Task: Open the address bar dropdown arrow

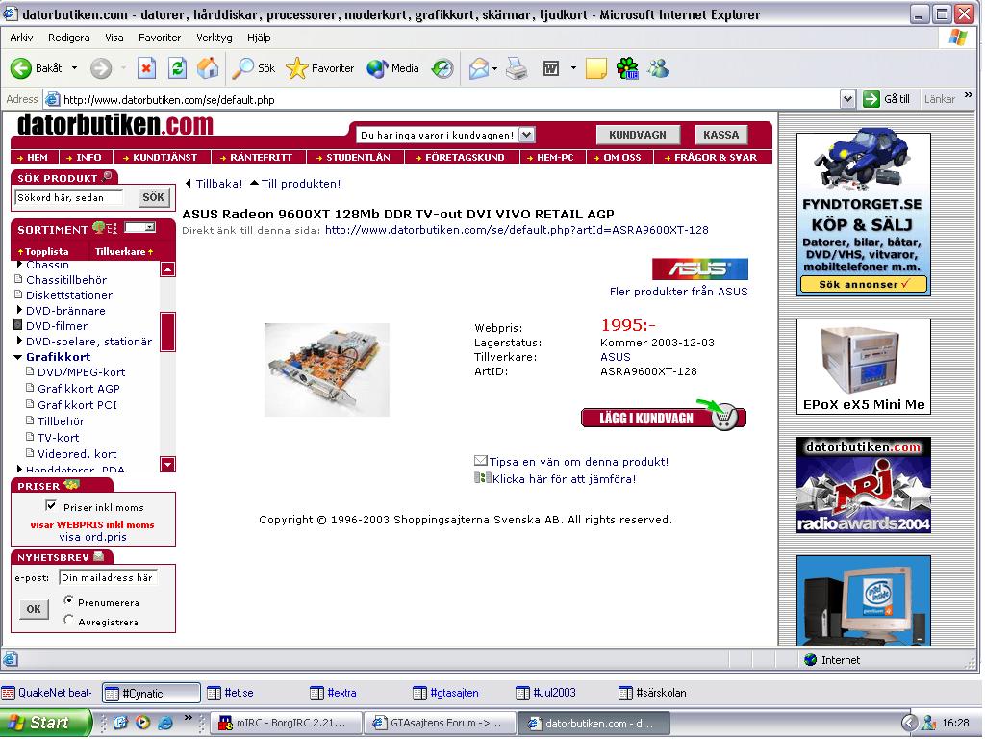Action: (x=848, y=99)
